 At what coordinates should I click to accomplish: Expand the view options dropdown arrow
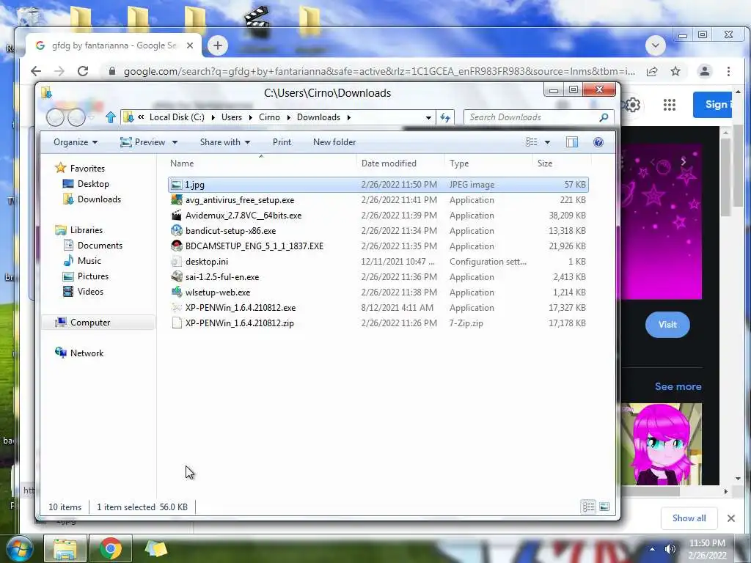tap(547, 142)
